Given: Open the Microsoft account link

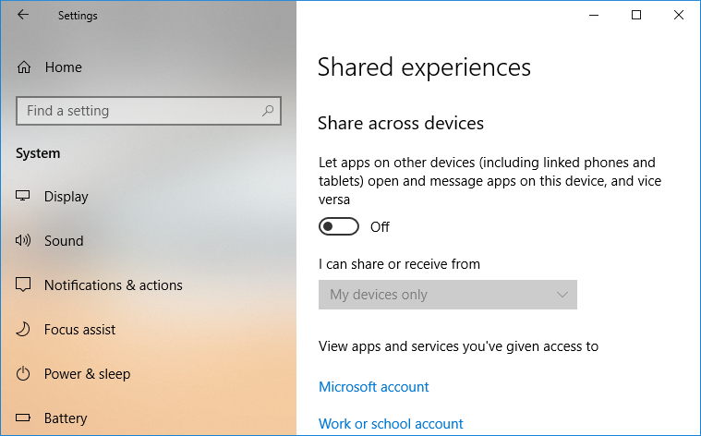Looking at the screenshot, I should click(374, 387).
